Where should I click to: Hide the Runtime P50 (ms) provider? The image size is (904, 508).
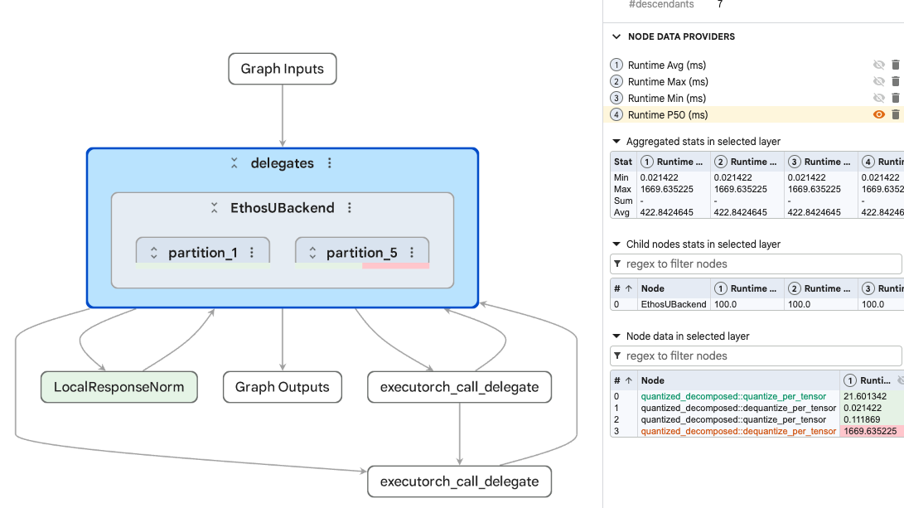click(878, 114)
